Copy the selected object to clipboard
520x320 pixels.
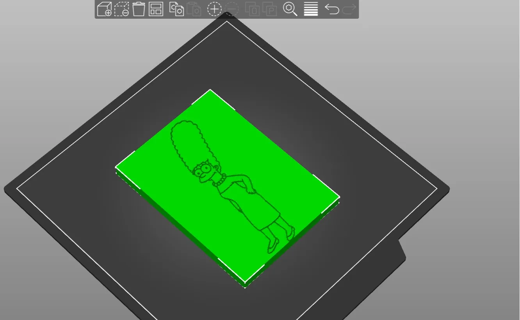coord(176,9)
